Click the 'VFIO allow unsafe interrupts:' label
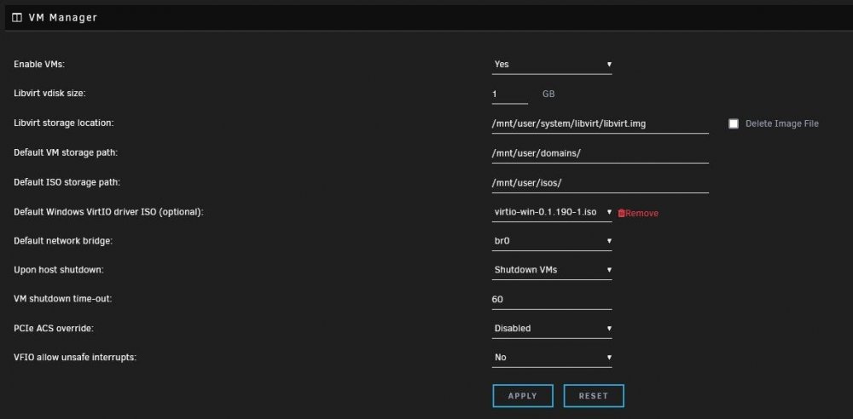This screenshot has width=853, height=419. click(75, 358)
